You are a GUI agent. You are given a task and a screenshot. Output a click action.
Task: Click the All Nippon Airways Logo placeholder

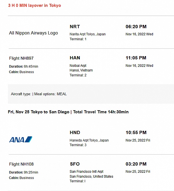33,33
